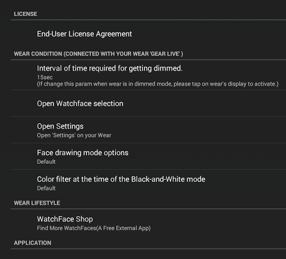Tap Default value under Color filter
The image size is (286, 259).
[46, 188]
